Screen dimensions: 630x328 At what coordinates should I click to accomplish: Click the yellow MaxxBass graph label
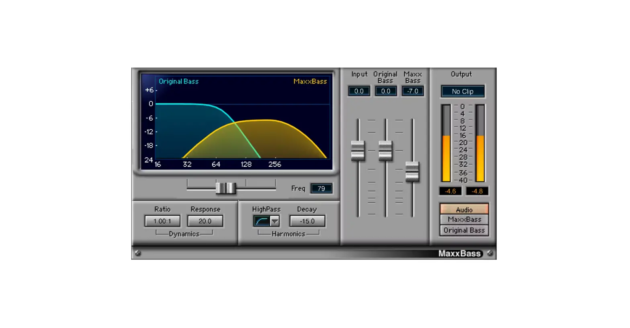click(310, 81)
